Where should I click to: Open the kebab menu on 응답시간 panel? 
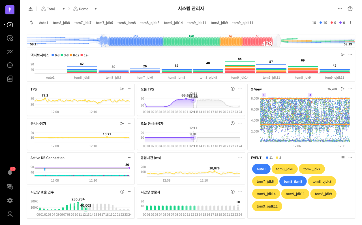coord(240,157)
